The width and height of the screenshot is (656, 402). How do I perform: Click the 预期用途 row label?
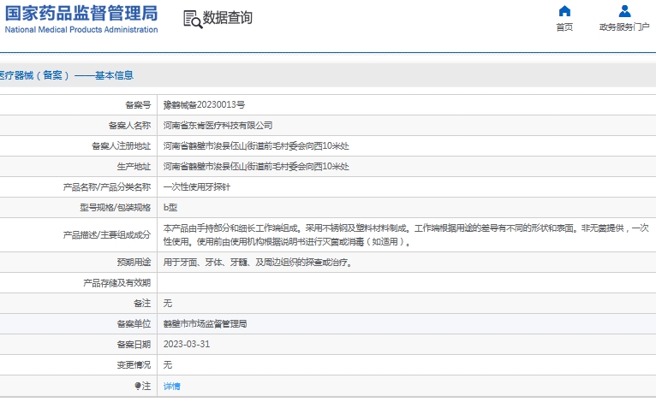pos(134,263)
